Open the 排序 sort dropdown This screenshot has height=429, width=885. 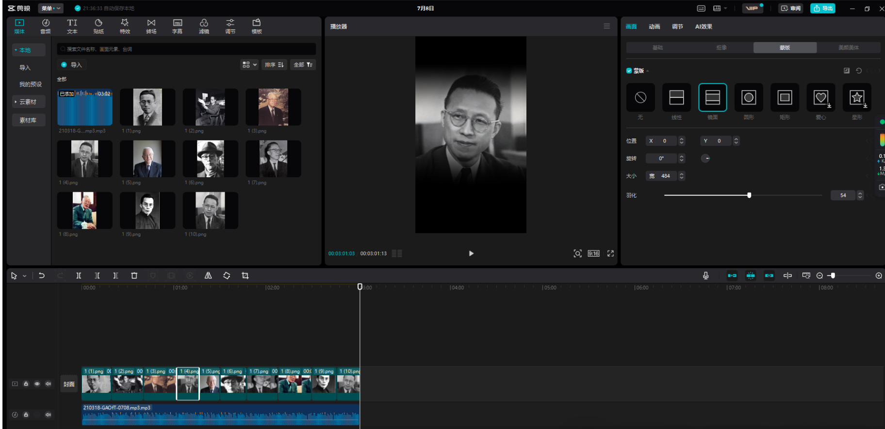tap(274, 65)
